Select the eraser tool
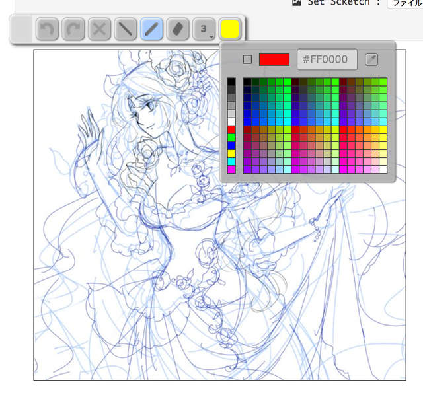 [x=177, y=29]
